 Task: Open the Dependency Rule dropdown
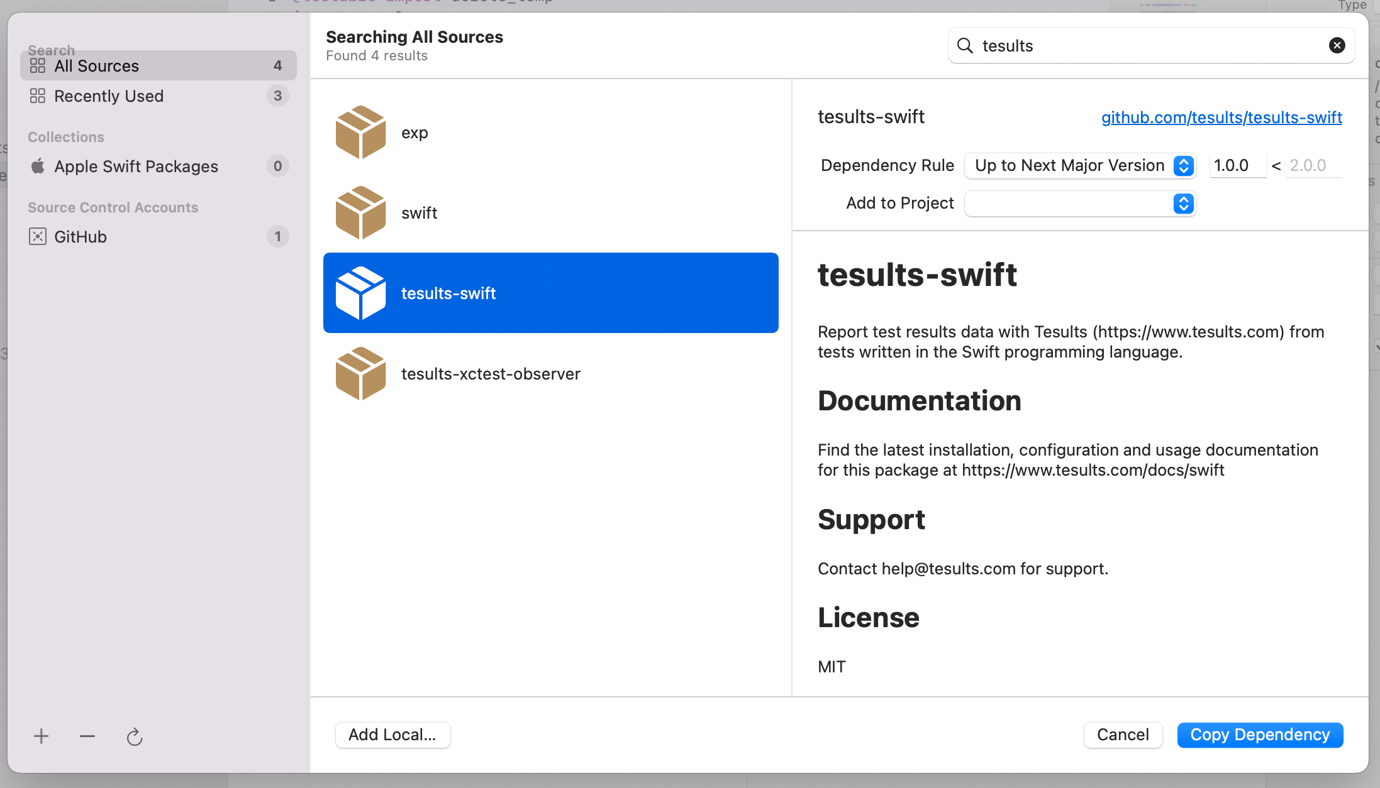click(1080, 165)
